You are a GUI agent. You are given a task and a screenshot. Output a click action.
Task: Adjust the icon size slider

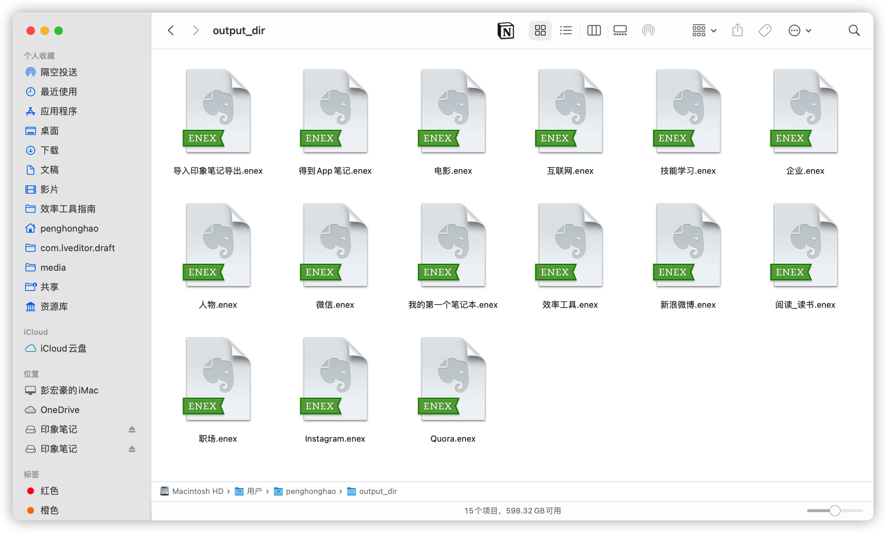point(835,511)
